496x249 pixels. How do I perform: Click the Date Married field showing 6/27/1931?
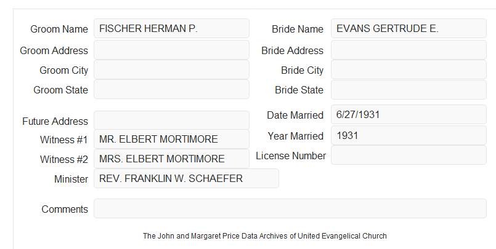409,114
